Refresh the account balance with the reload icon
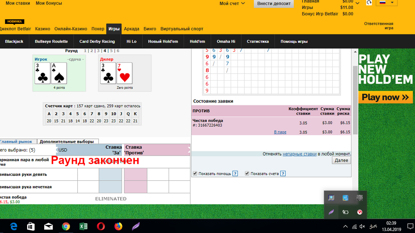 coord(369,3)
